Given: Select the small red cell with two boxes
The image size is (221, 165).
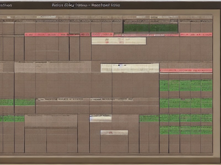Looking at the screenshot, I should point(85,35).
